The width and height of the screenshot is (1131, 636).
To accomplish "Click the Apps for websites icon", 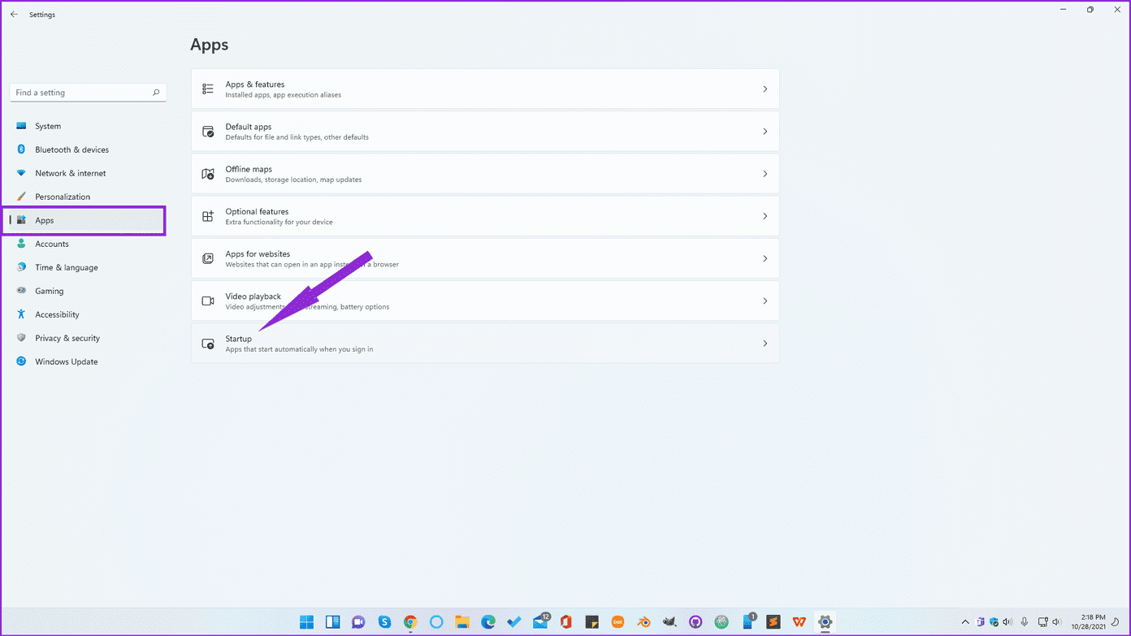I will tap(208, 258).
